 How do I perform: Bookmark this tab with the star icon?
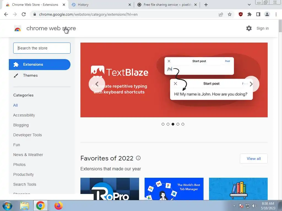tap(230, 14)
